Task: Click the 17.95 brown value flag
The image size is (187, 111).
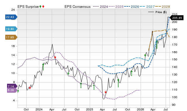Action: pos(11,37)
